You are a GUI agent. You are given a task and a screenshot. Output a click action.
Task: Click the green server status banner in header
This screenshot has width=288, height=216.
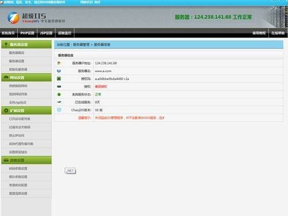pyautogui.click(x=213, y=17)
